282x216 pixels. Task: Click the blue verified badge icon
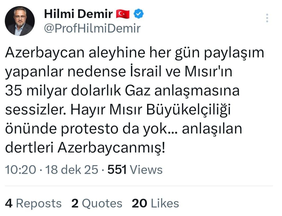138,14
